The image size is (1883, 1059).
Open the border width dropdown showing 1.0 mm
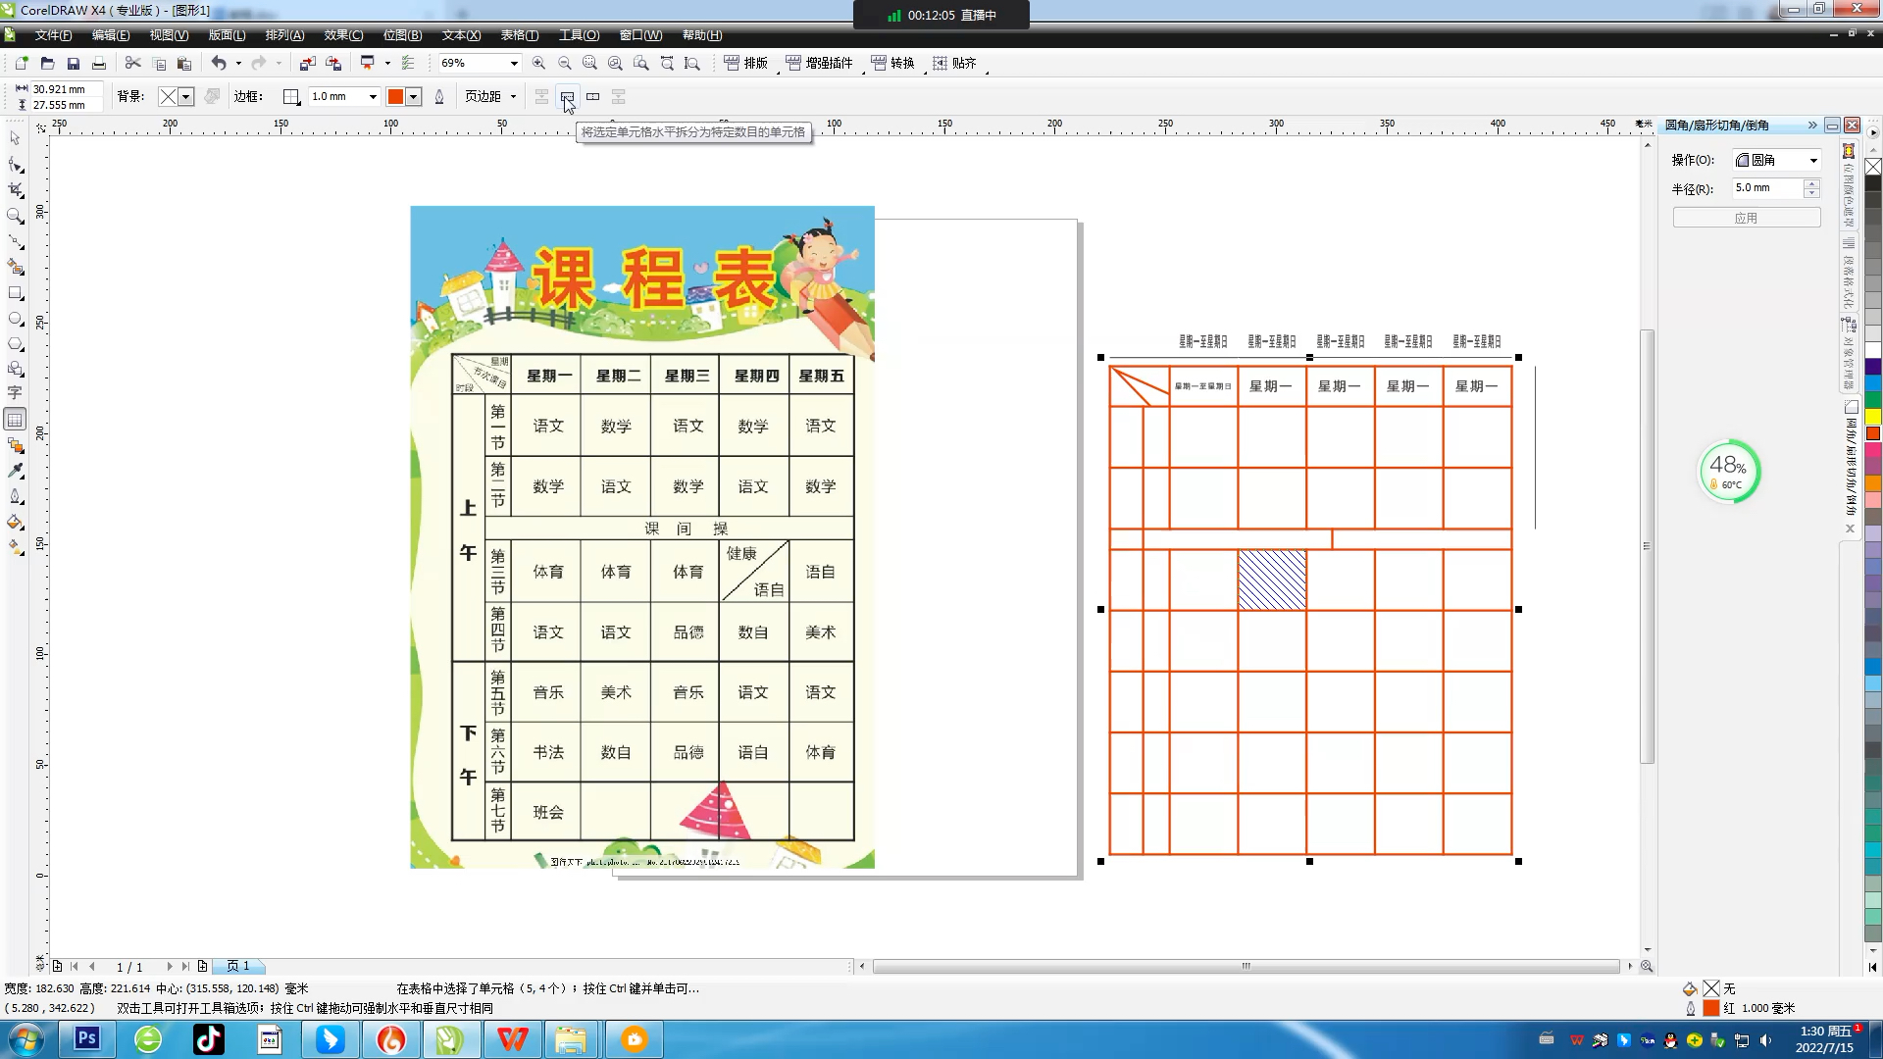pos(373,96)
